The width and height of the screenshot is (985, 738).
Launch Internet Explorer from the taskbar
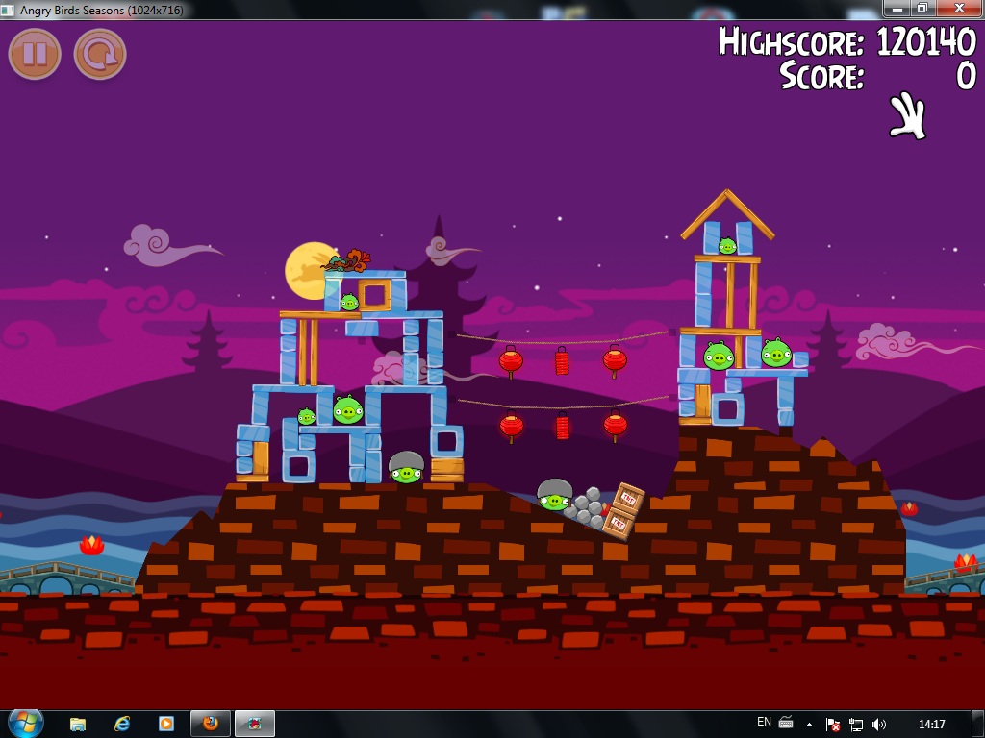click(x=122, y=724)
